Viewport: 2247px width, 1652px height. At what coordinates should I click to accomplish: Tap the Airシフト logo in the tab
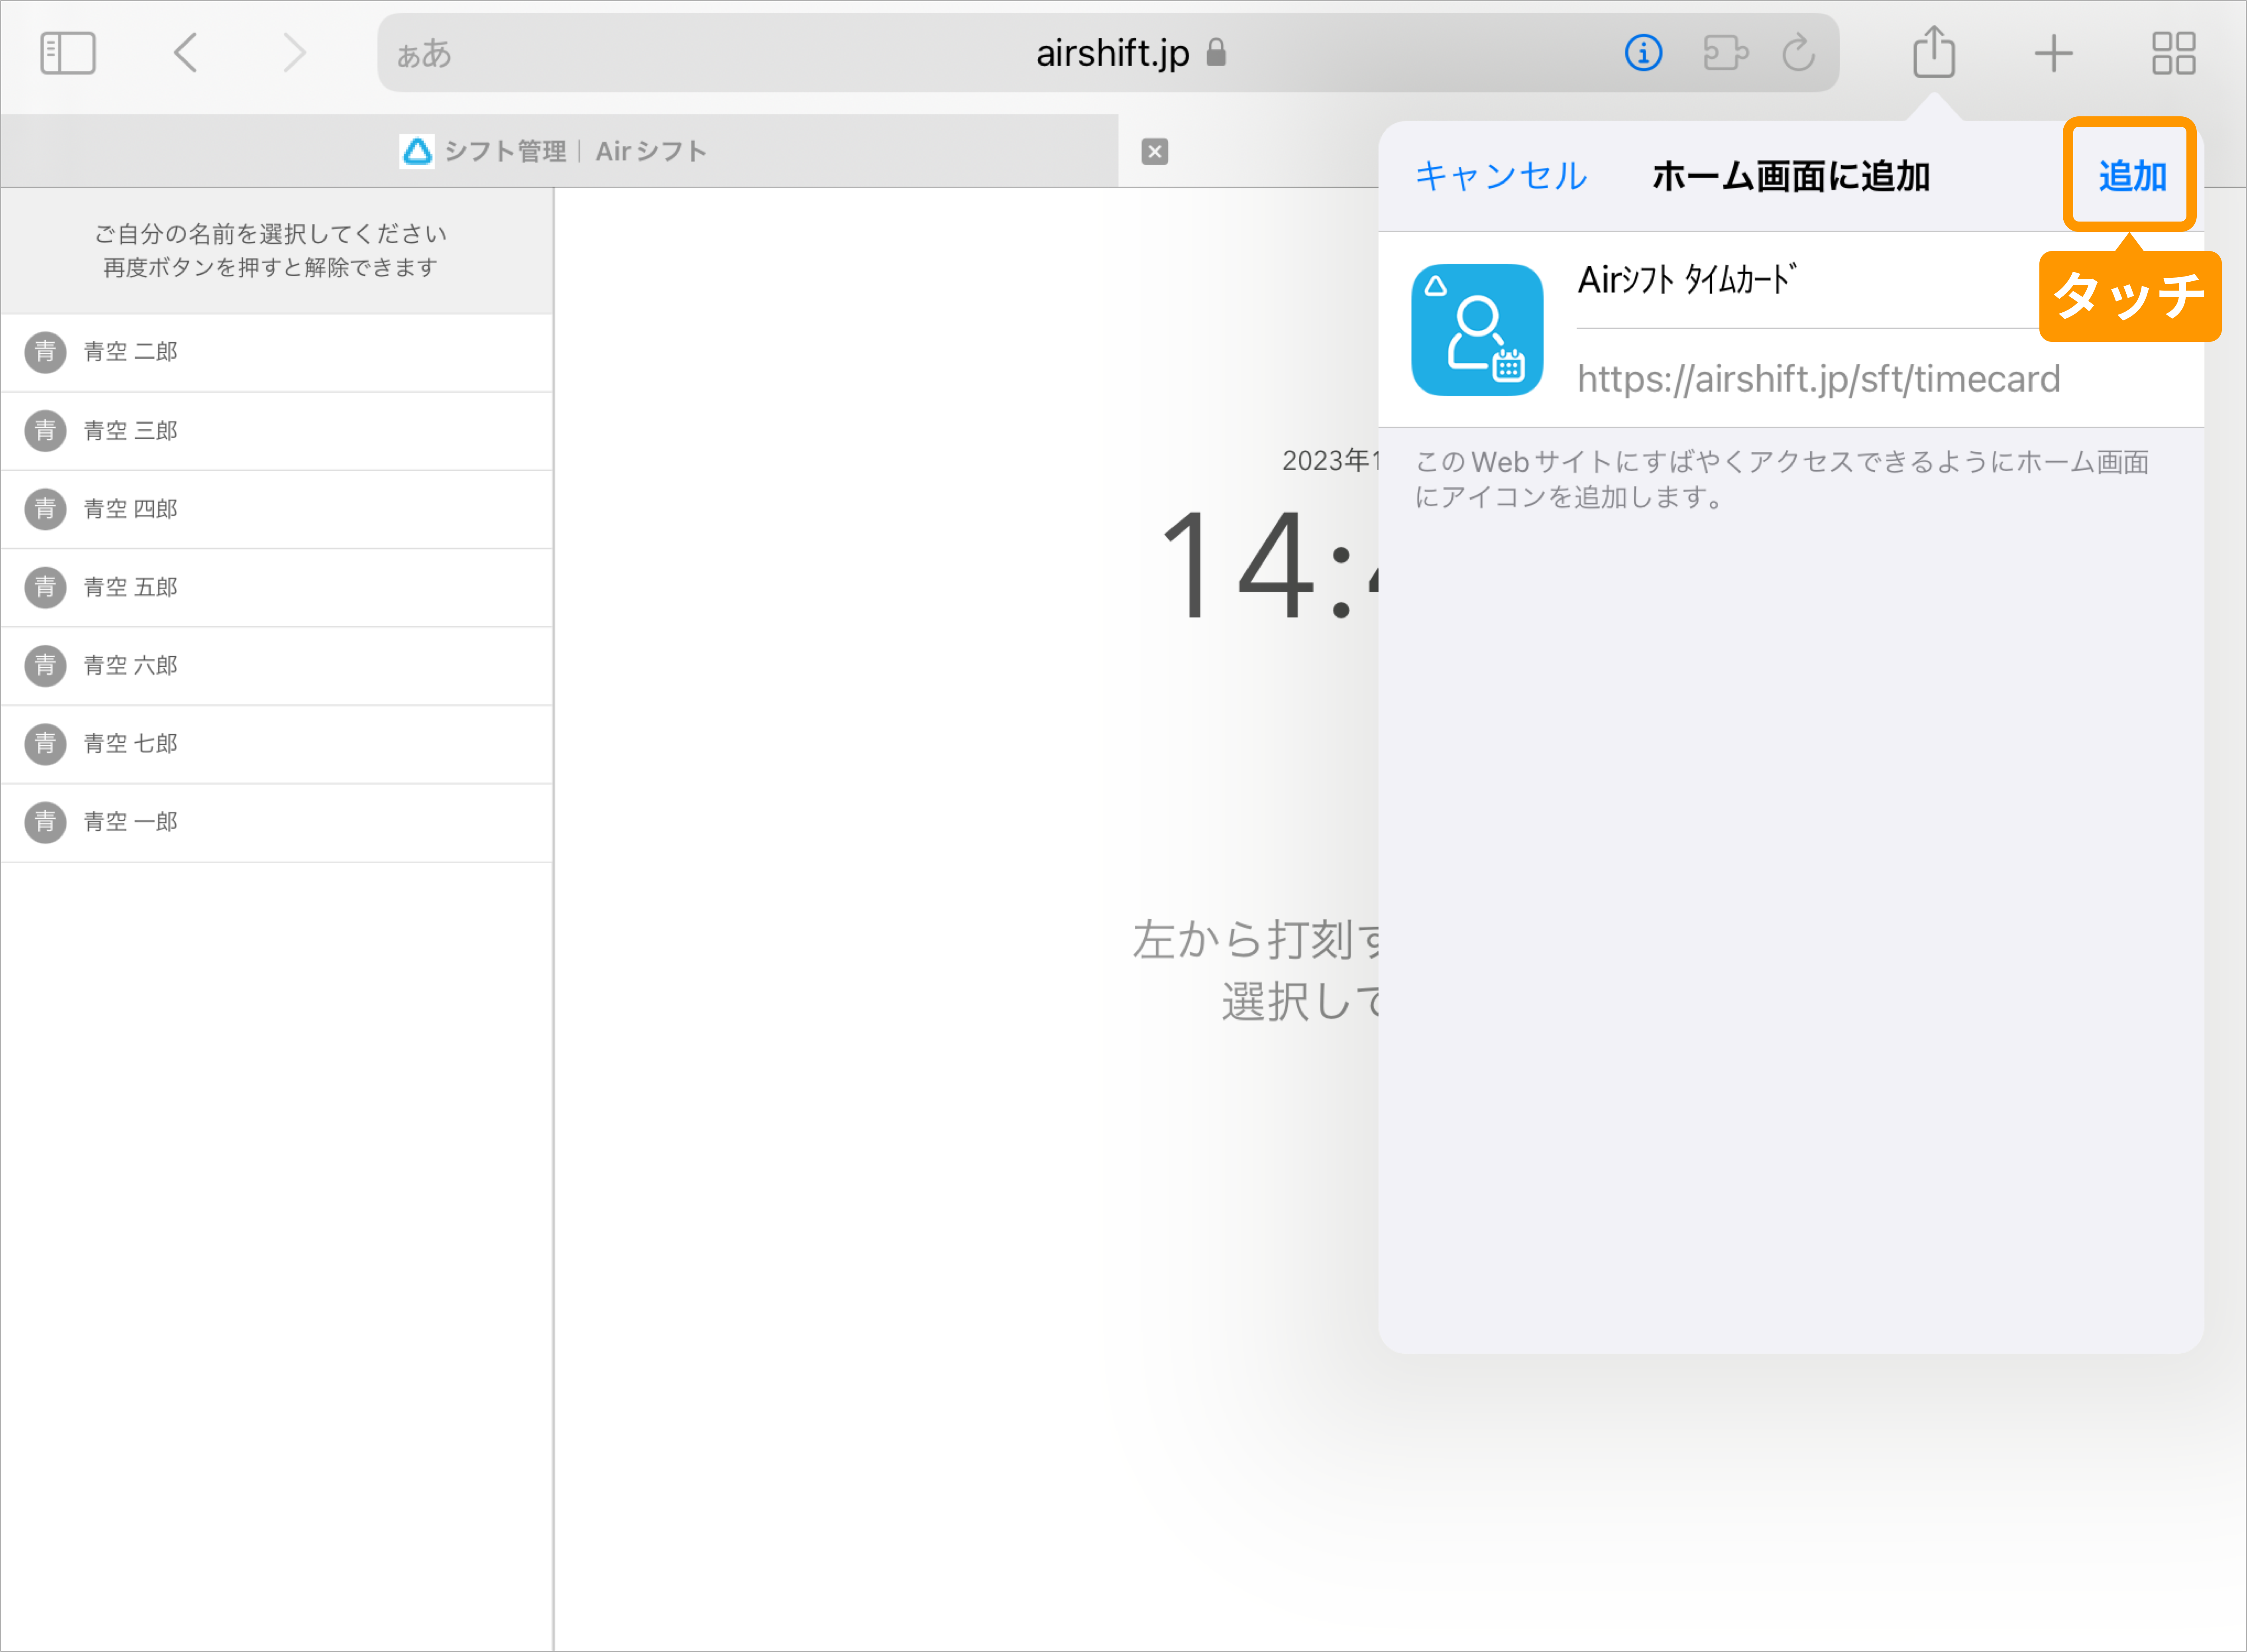(x=417, y=151)
